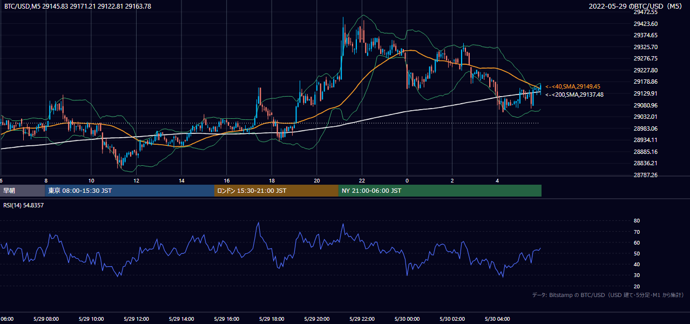Click hour label 12 under price chart
Screen dimensions: 690x324
pyautogui.click(x=137, y=181)
